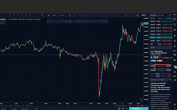The height and width of the screenshot is (110, 177).
Task: Click the Publish Idea button
Action: [x=136, y=109]
